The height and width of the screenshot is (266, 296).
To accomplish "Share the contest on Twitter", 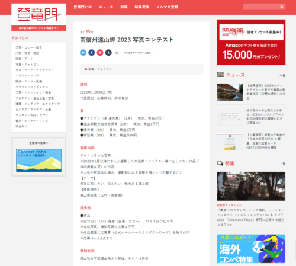I will point(83,53).
